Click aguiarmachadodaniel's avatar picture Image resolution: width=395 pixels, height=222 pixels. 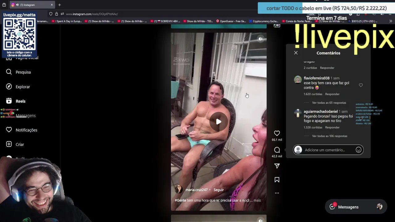pos(298,113)
